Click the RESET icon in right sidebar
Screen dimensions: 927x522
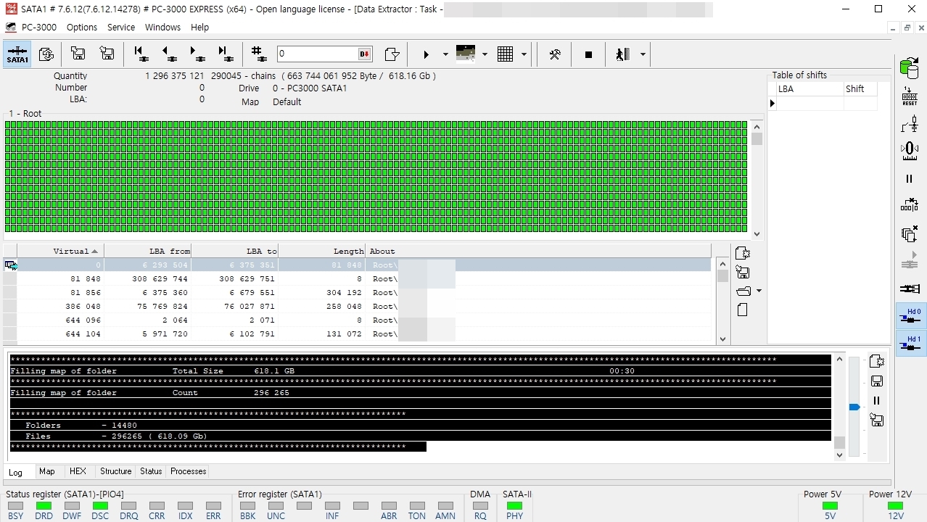[x=910, y=96]
